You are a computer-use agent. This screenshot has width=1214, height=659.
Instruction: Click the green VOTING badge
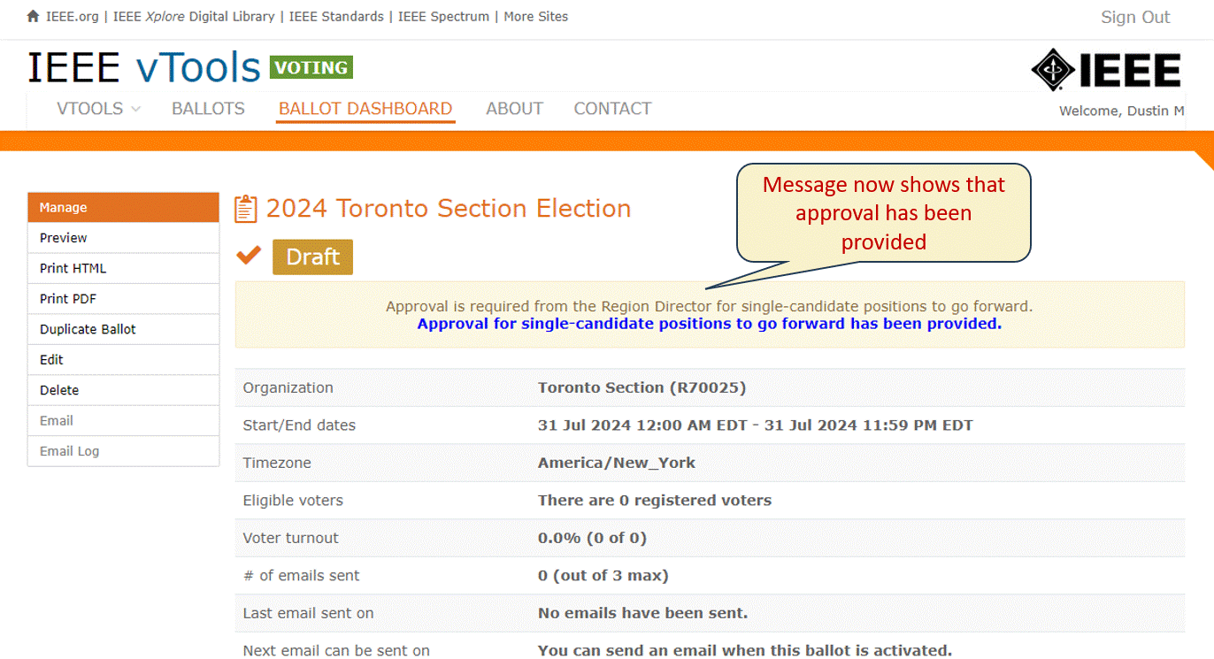tap(311, 67)
